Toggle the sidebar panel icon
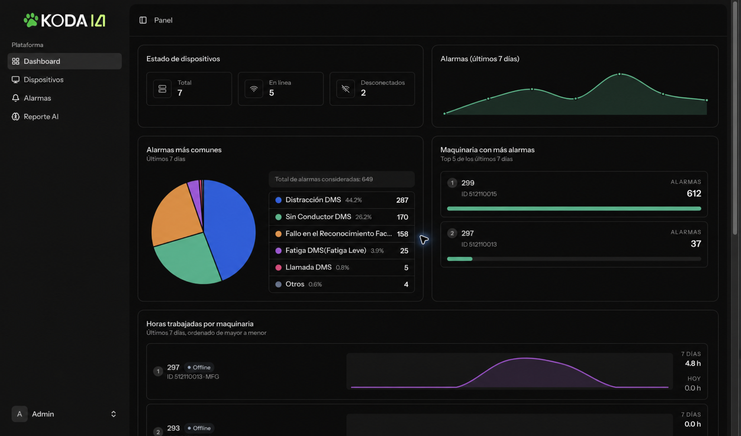 pyautogui.click(x=143, y=20)
